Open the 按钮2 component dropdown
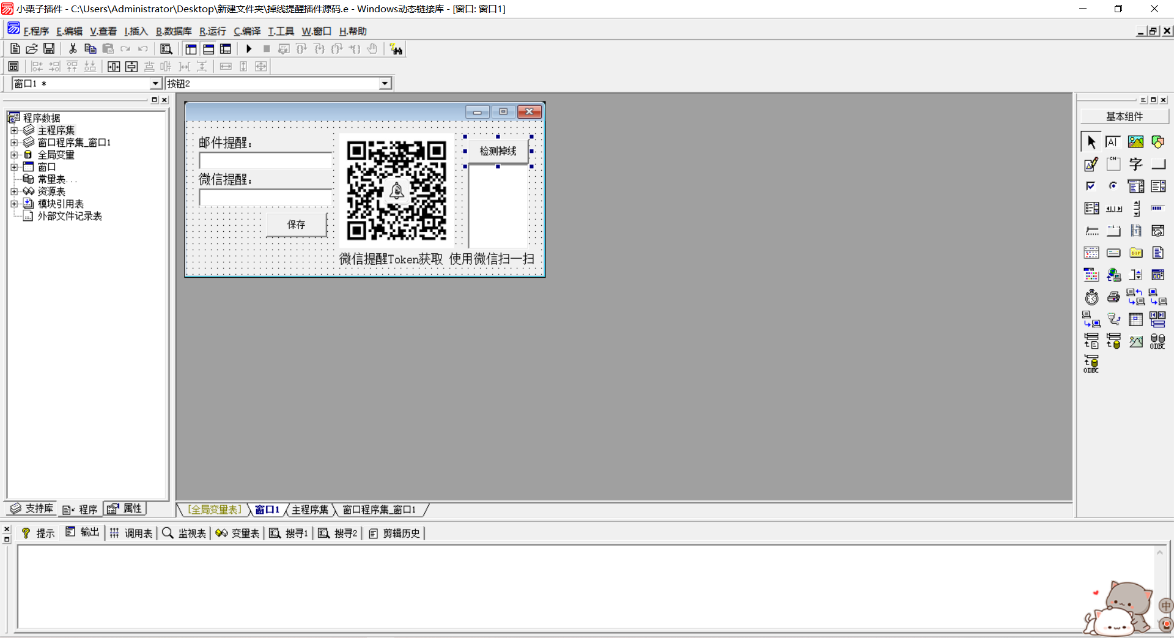Screen dimensions: 1174x638 pos(385,84)
